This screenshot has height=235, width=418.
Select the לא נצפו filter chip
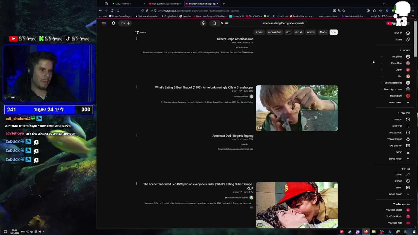(299, 32)
